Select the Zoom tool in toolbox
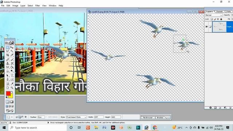Image resolution: width=233 pixels, height=131 pixels. click(12, 88)
